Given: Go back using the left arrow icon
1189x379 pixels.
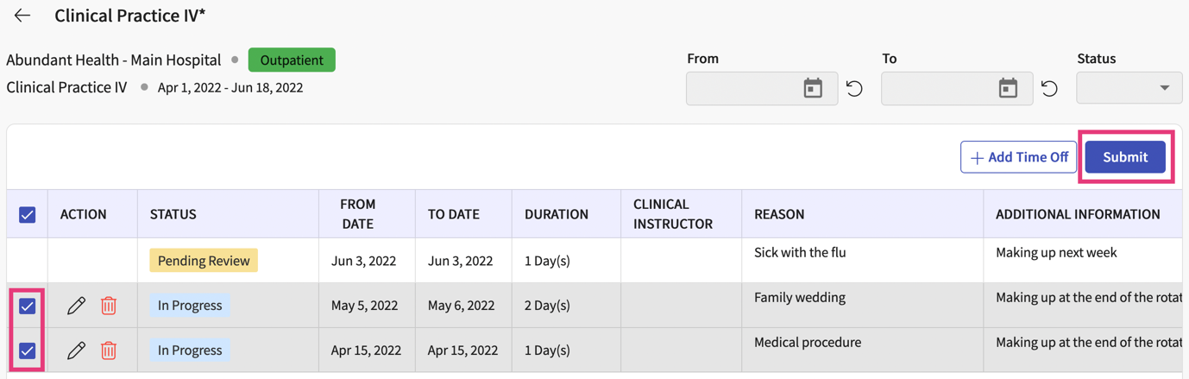Looking at the screenshot, I should (22, 16).
